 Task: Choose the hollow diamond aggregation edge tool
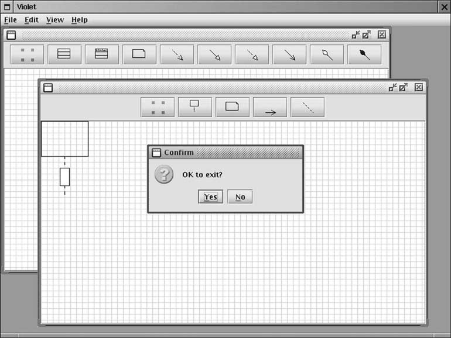(x=327, y=54)
